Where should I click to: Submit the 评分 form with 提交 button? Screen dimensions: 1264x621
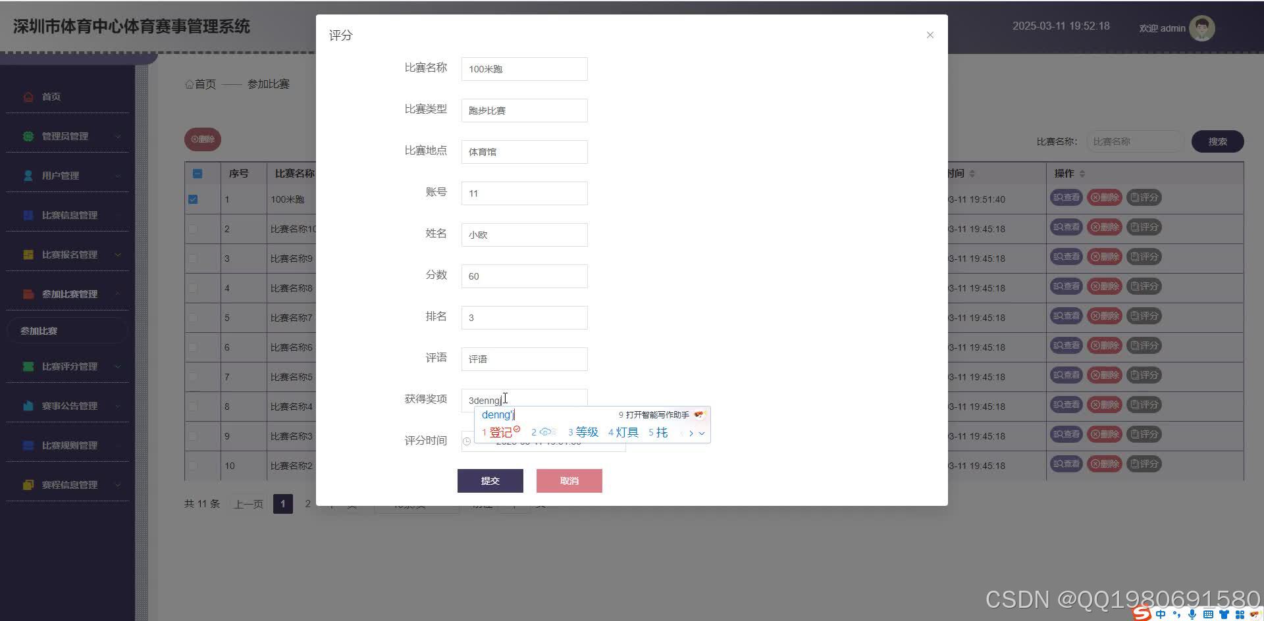(x=490, y=480)
